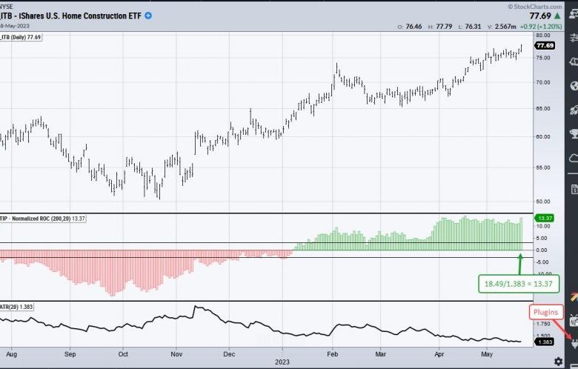Click the change value +0.92 (+1.20%)
The height and width of the screenshot is (369, 578).
click(x=541, y=27)
